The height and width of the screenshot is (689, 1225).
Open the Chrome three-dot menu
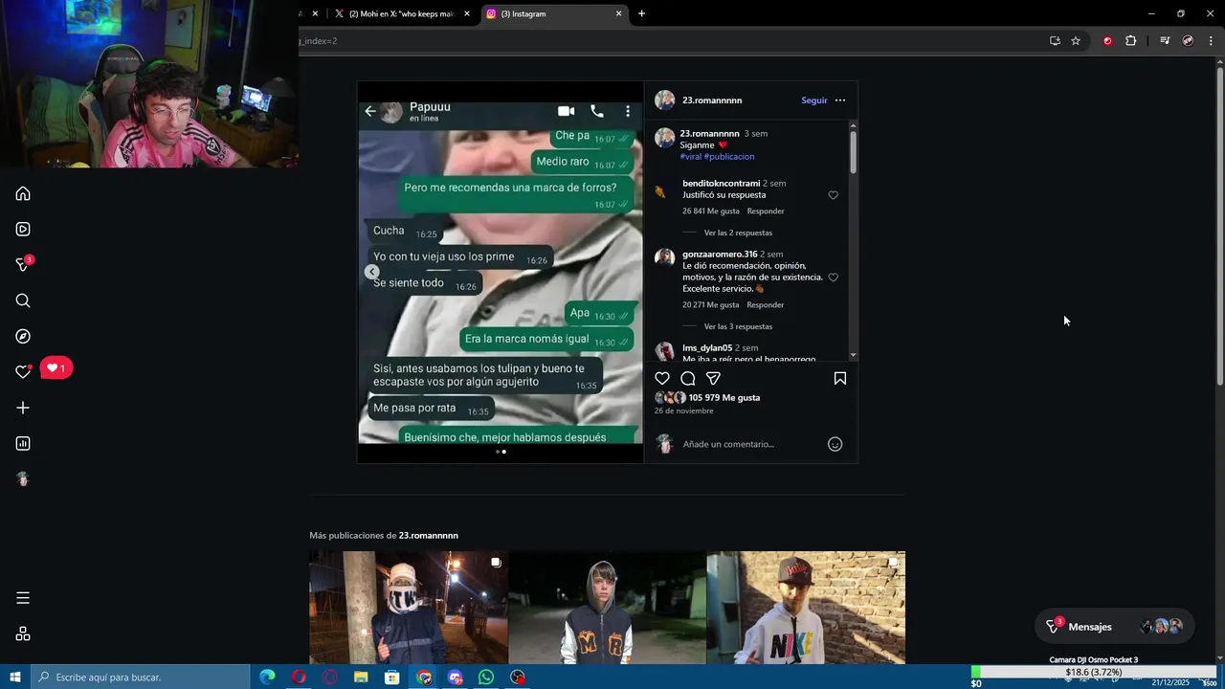tap(1211, 41)
